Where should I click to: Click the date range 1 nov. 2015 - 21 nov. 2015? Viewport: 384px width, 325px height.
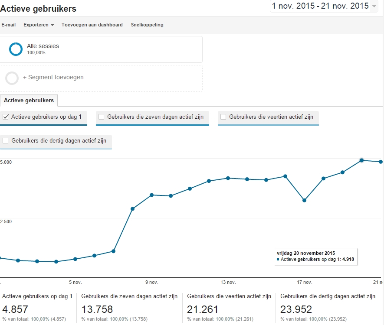pyautogui.click(x=320, y=6)
